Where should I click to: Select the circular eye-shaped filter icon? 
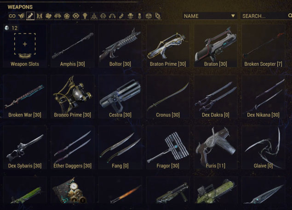pos(76,16)
